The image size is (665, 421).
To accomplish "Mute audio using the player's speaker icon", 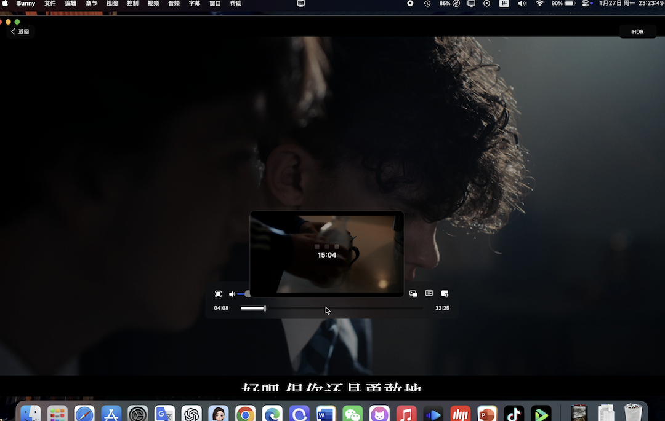I will point(232,294).
